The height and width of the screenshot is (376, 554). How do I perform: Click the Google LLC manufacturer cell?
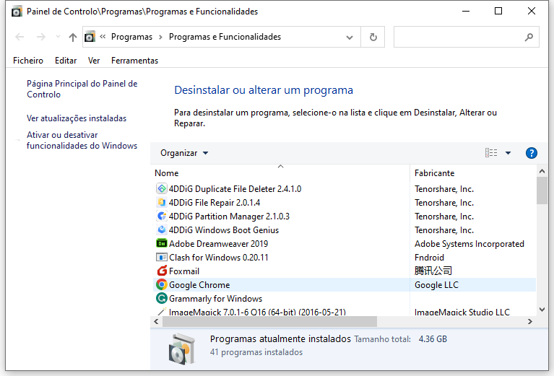436,285
